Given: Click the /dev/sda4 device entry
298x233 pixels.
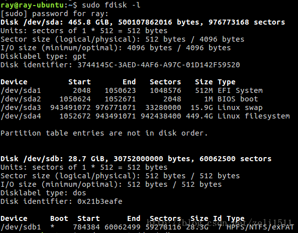Looking at the screenshot, I should pos(21,116).
